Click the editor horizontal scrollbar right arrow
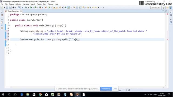The width and height of the screenshot is (173, 97). [164, 87]
